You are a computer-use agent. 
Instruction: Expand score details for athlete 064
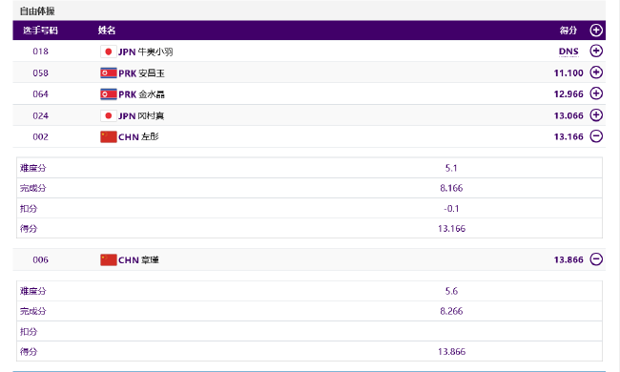click(596, 93)
